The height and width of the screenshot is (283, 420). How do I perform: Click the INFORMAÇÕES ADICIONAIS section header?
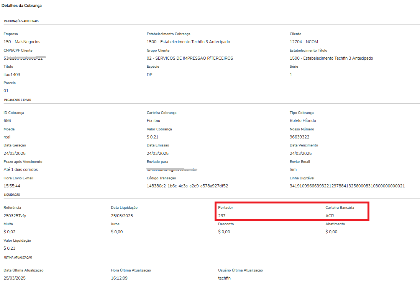pos(21,21)
